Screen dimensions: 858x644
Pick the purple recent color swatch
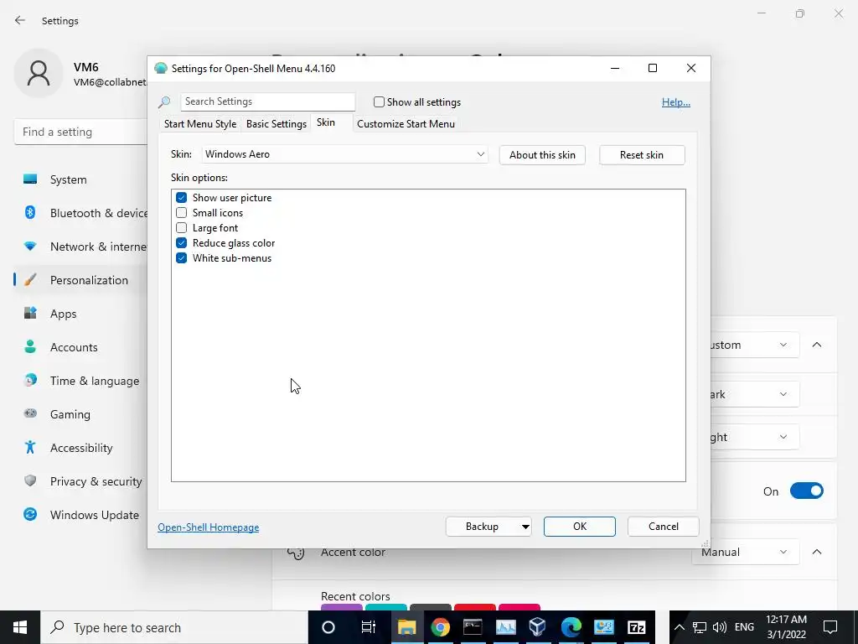342,607
